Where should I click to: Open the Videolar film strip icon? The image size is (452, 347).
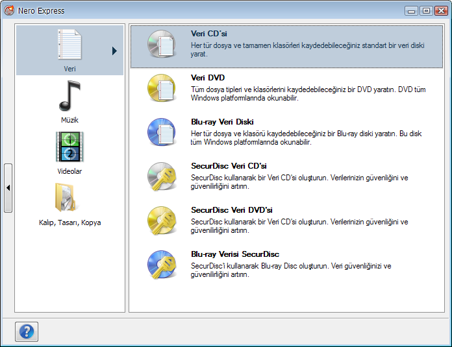pos(69,147)
